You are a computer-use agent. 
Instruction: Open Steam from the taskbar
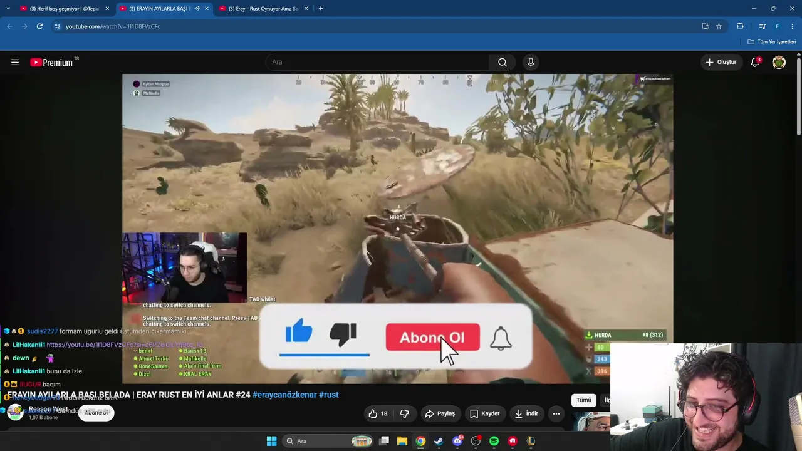[x=439, y=441]
